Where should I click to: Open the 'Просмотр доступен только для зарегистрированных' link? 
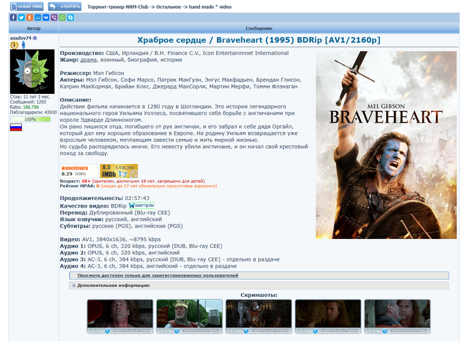pos(158,276)
